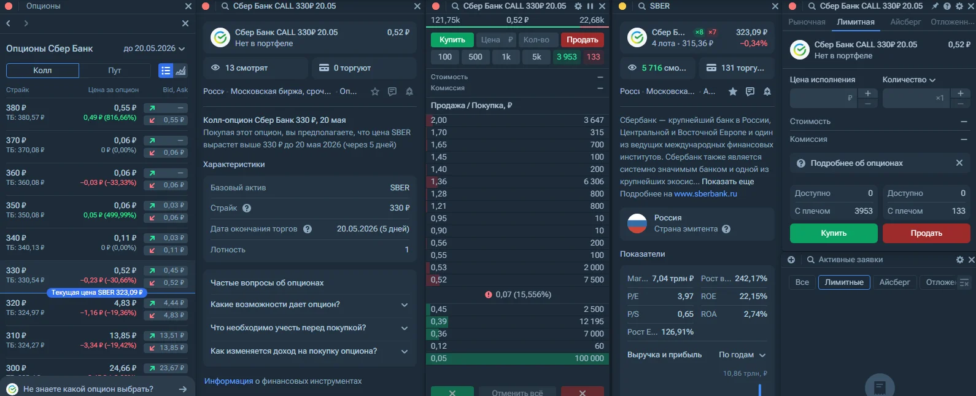Pause the order book updates
The width and height of the screenshot is (976, 396).
590,6
